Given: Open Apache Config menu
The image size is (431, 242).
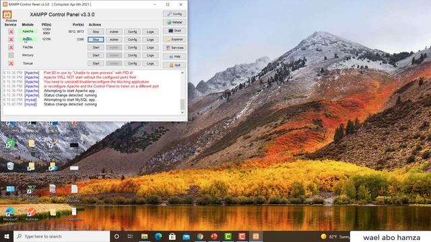Looking at the screenshot, I should click(132, 32).
